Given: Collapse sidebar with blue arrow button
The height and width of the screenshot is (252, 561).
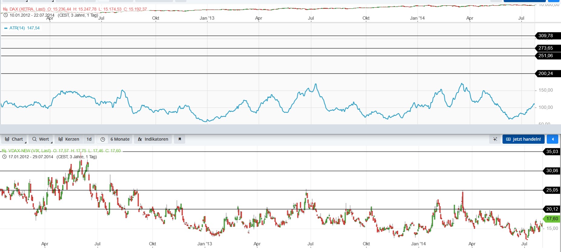Looking at the screenshot, I should click(x=553, y=139).
